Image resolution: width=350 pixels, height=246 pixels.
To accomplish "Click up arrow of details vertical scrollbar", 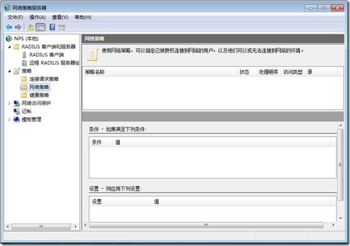I will (x=341, y=126).
